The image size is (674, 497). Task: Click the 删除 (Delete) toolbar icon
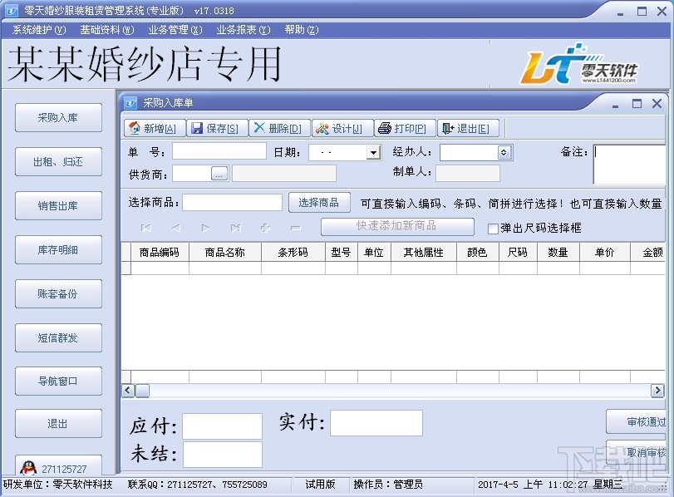pyautogui.click(x=260, y=127)
